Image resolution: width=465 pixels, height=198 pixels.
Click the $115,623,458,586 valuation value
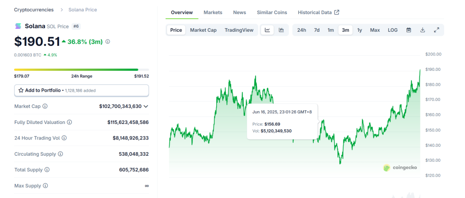tap(128, 122)
